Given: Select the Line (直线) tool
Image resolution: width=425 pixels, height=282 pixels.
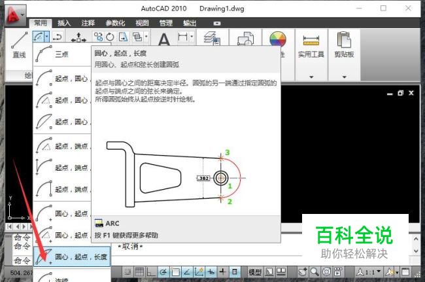Looking at the screenshot, I should (19, 45).
